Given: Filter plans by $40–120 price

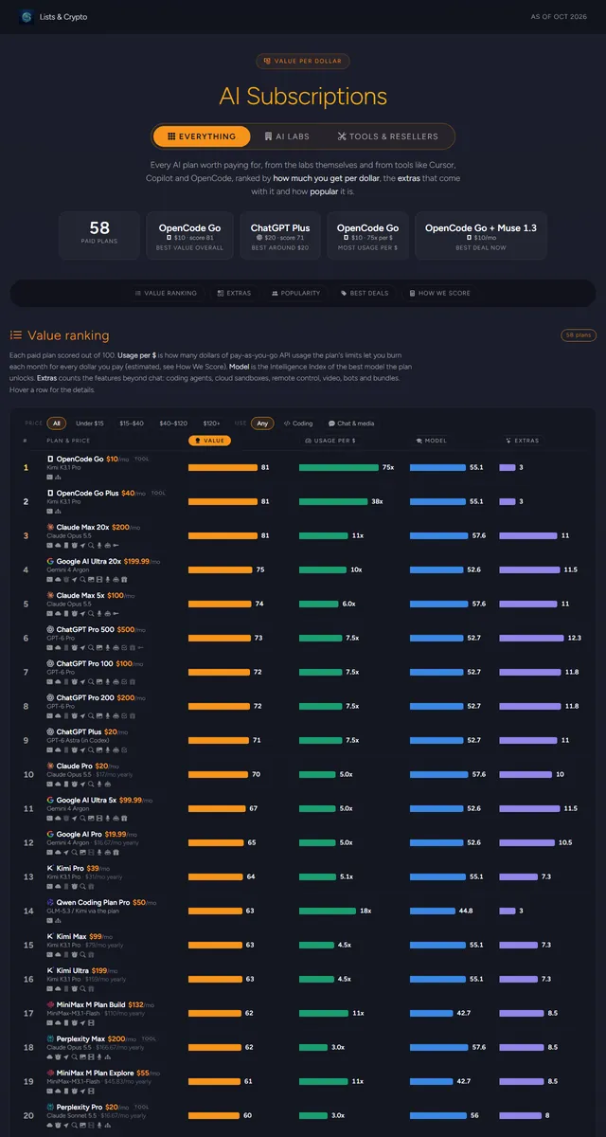Looking at the screenshot, I should [173, 424].
